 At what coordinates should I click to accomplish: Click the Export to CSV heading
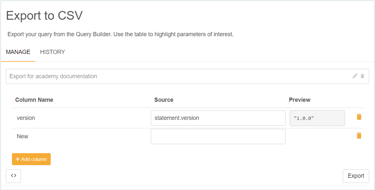[44, 16]
